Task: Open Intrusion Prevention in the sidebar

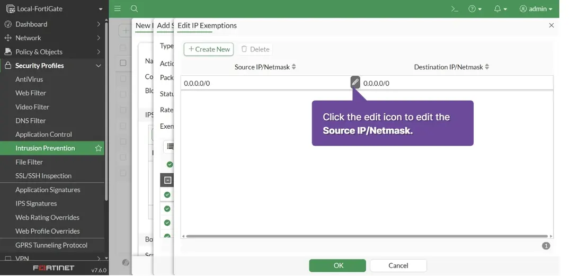Action: [x=45, y=148]
